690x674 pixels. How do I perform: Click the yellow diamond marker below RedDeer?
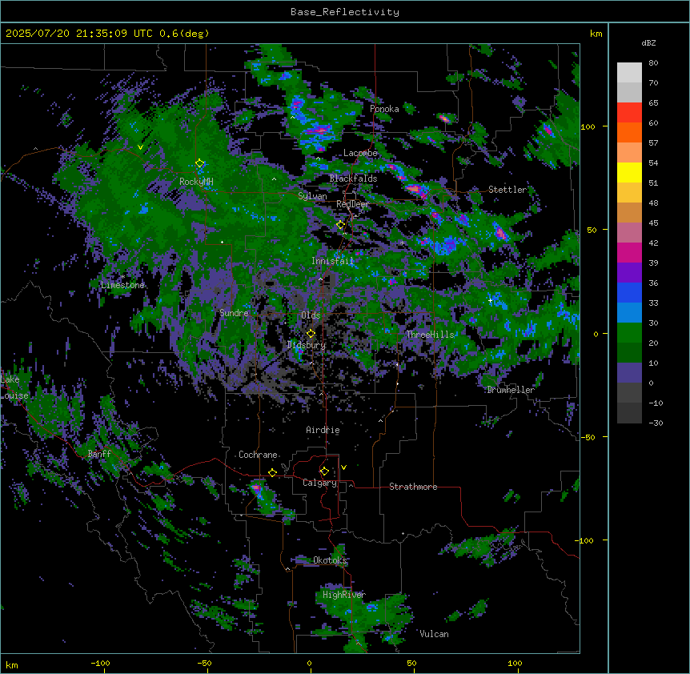point(340,225)
